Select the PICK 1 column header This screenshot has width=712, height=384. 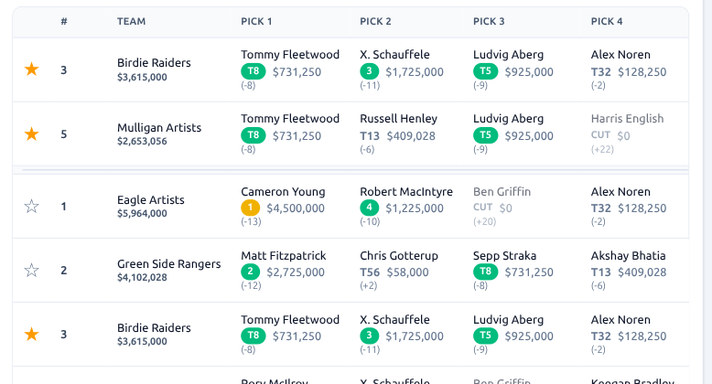pos(256,21)
